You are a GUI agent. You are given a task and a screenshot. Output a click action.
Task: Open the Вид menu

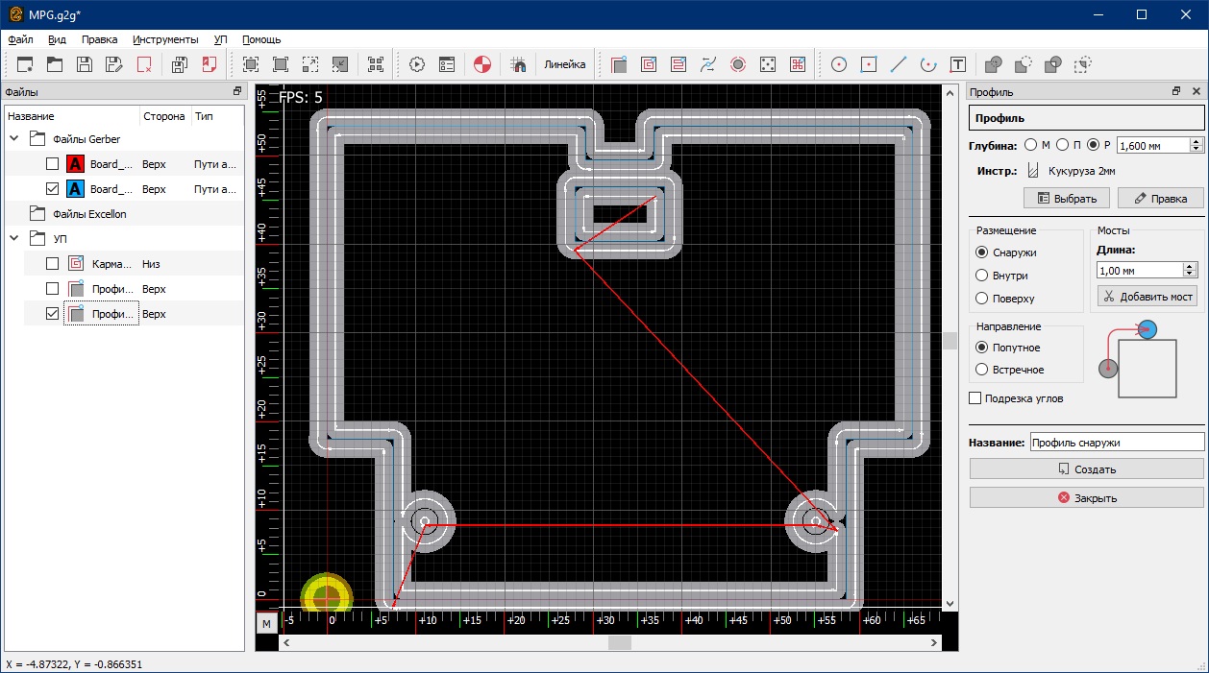point(57,39)
